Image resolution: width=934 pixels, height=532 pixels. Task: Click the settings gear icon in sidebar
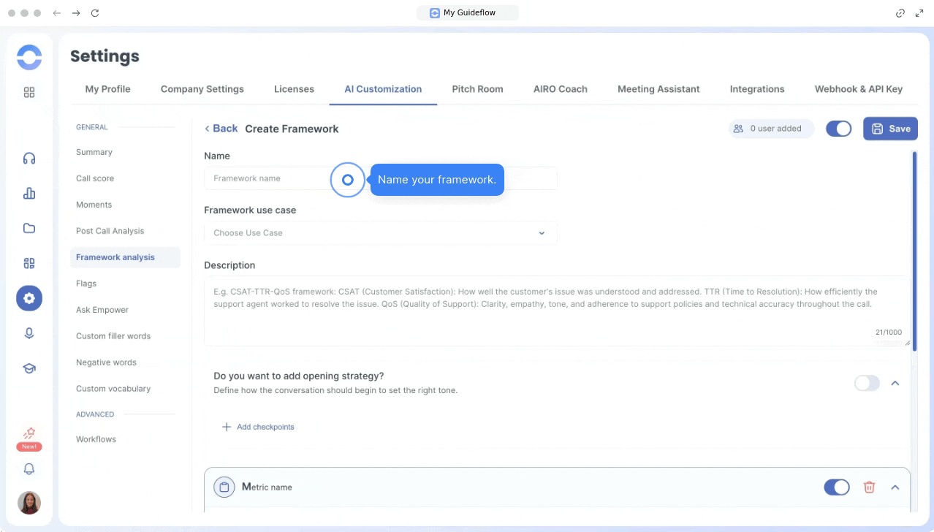[29, 298]
